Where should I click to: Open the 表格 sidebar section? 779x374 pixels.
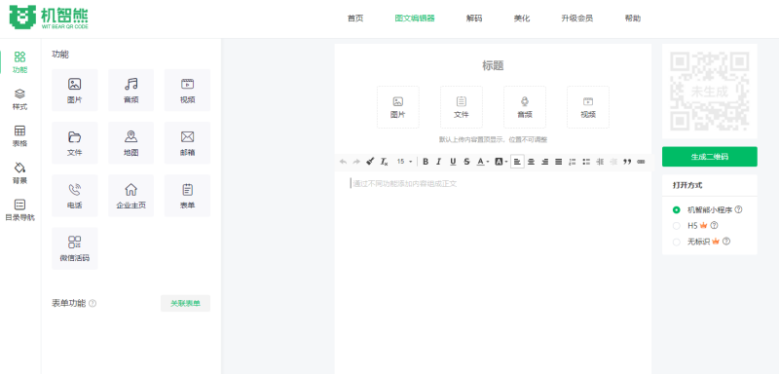[19, 136]
